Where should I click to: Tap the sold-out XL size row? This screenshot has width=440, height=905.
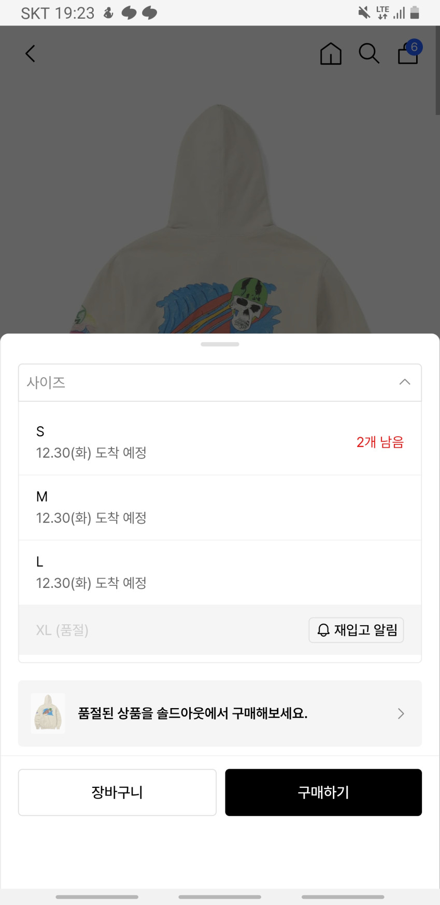155,630
